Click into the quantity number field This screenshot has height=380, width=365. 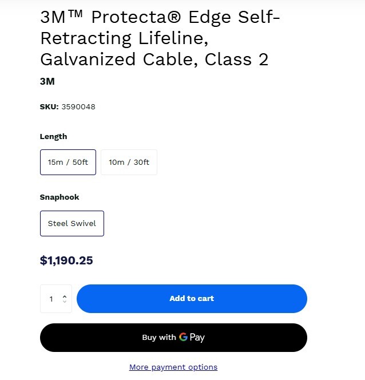point(51,299)
